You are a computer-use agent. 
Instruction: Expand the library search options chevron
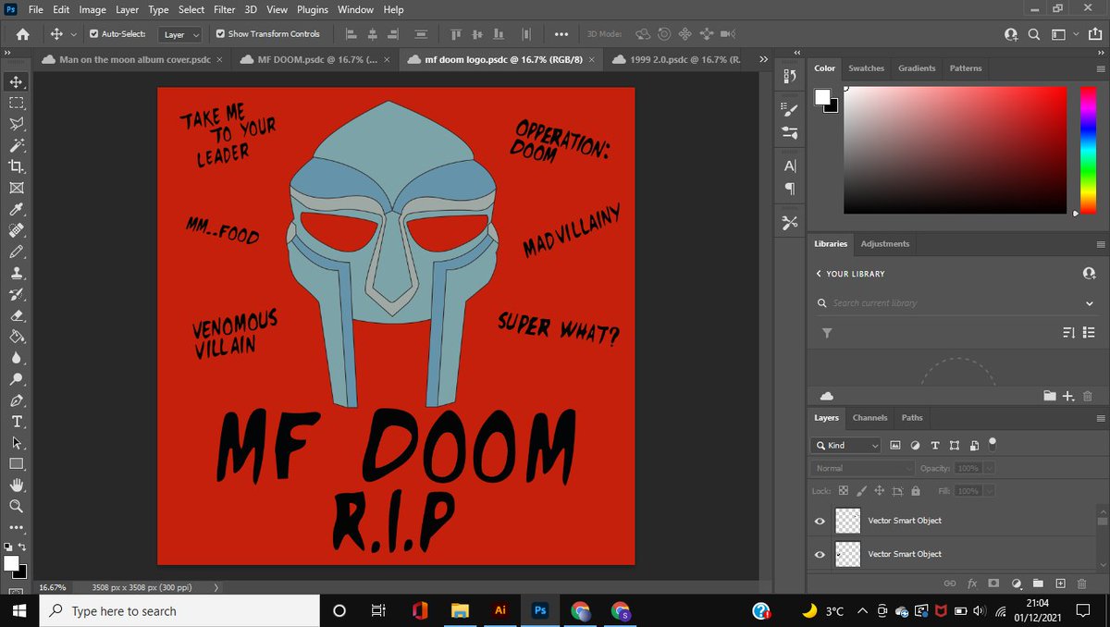1090,303
